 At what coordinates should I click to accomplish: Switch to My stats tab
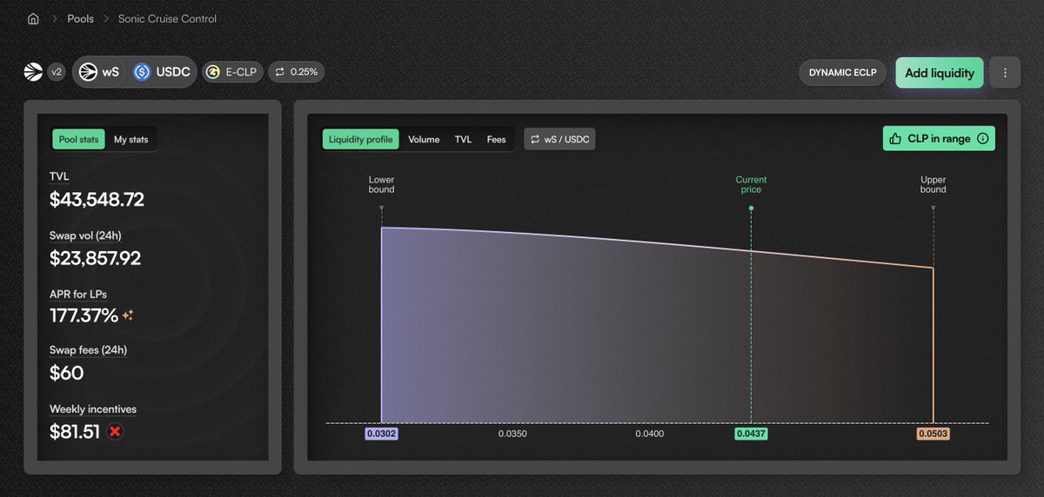pyautogui.click(x=132, y=139)
